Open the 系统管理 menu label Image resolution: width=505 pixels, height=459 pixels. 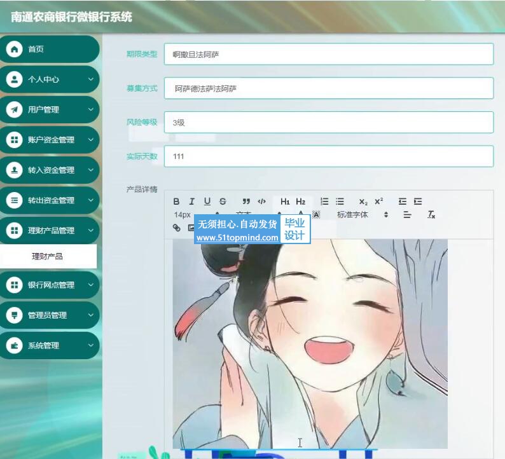coord(43,346)
